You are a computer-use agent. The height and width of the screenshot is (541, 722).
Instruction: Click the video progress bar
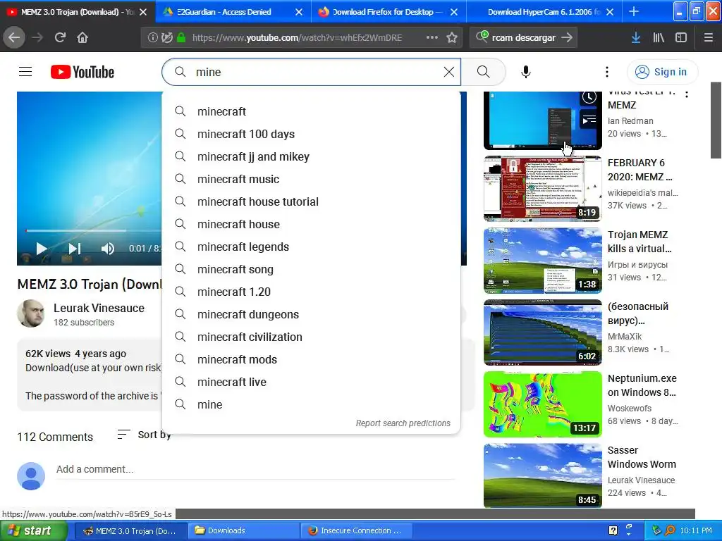click(94, 230)
